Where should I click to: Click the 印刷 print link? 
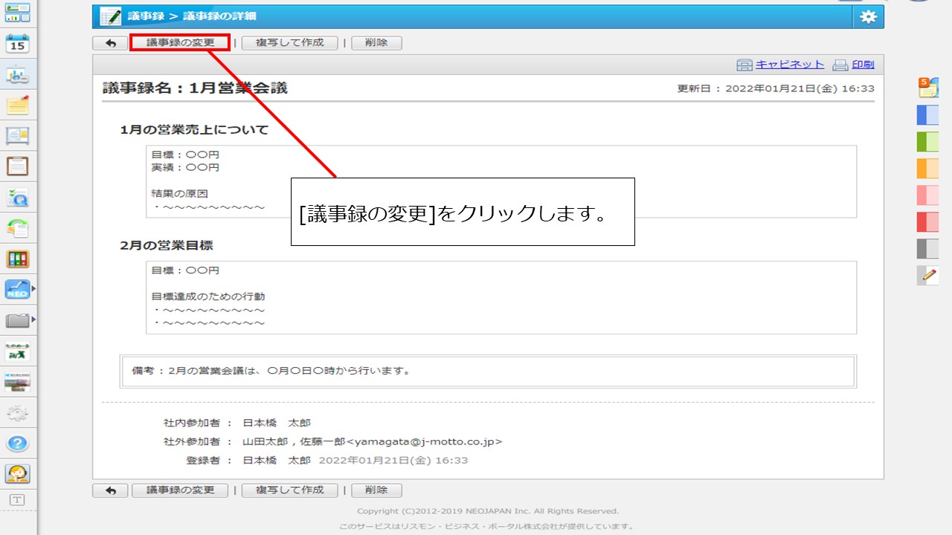click(862, 65)
